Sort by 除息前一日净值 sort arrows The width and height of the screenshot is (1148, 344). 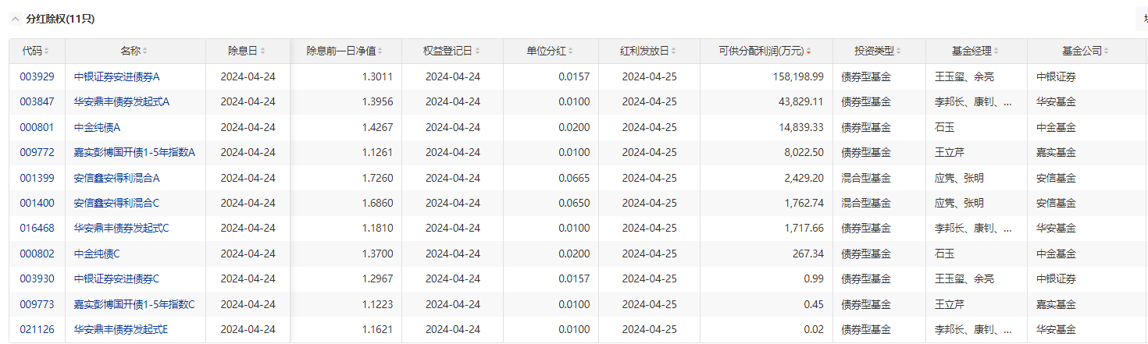(x=380, y=51)
